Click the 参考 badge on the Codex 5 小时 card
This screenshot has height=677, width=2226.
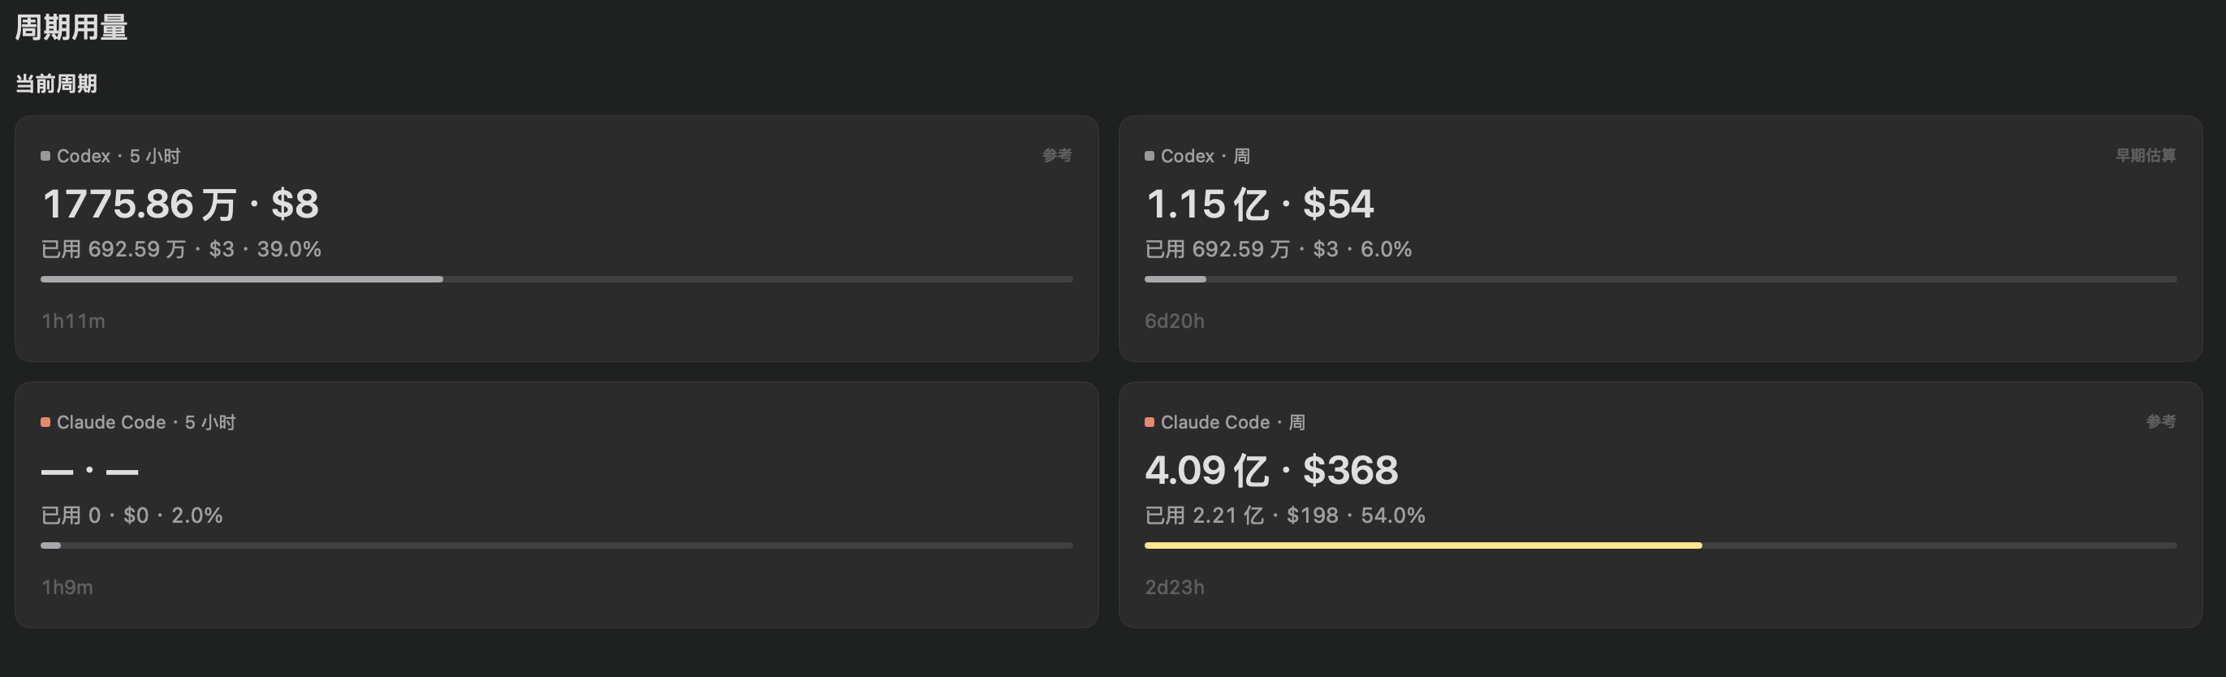pos(1057,155)
